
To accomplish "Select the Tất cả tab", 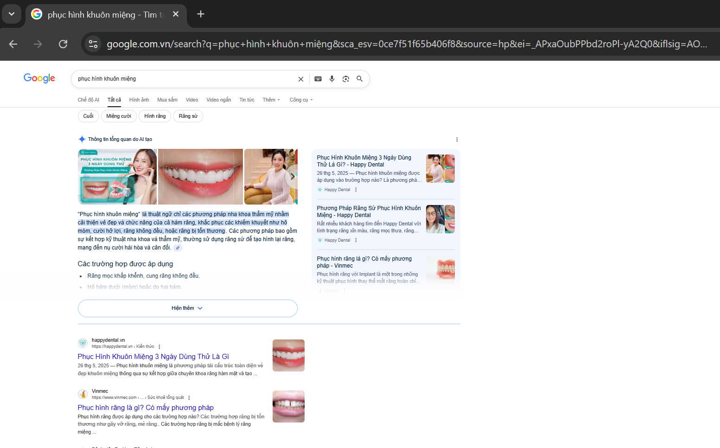I will 114,100.
